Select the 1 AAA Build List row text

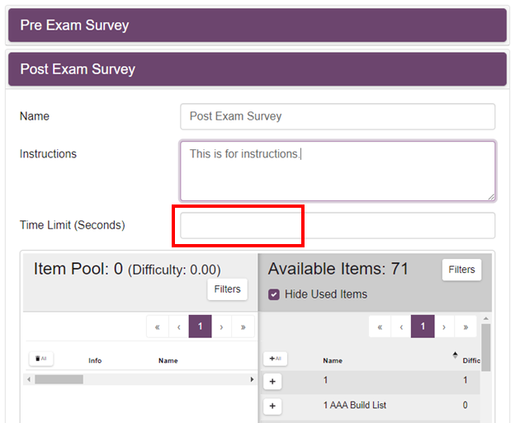click(355, 406)
